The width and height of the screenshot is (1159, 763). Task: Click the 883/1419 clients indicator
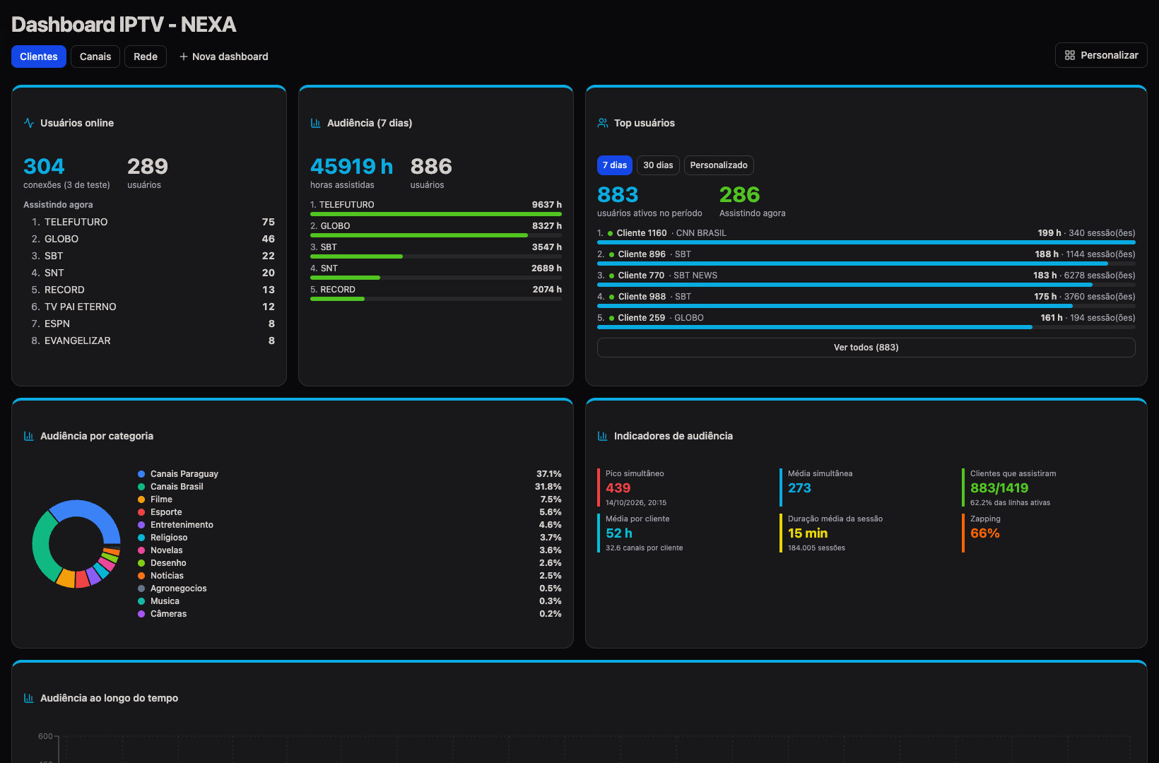999,488
